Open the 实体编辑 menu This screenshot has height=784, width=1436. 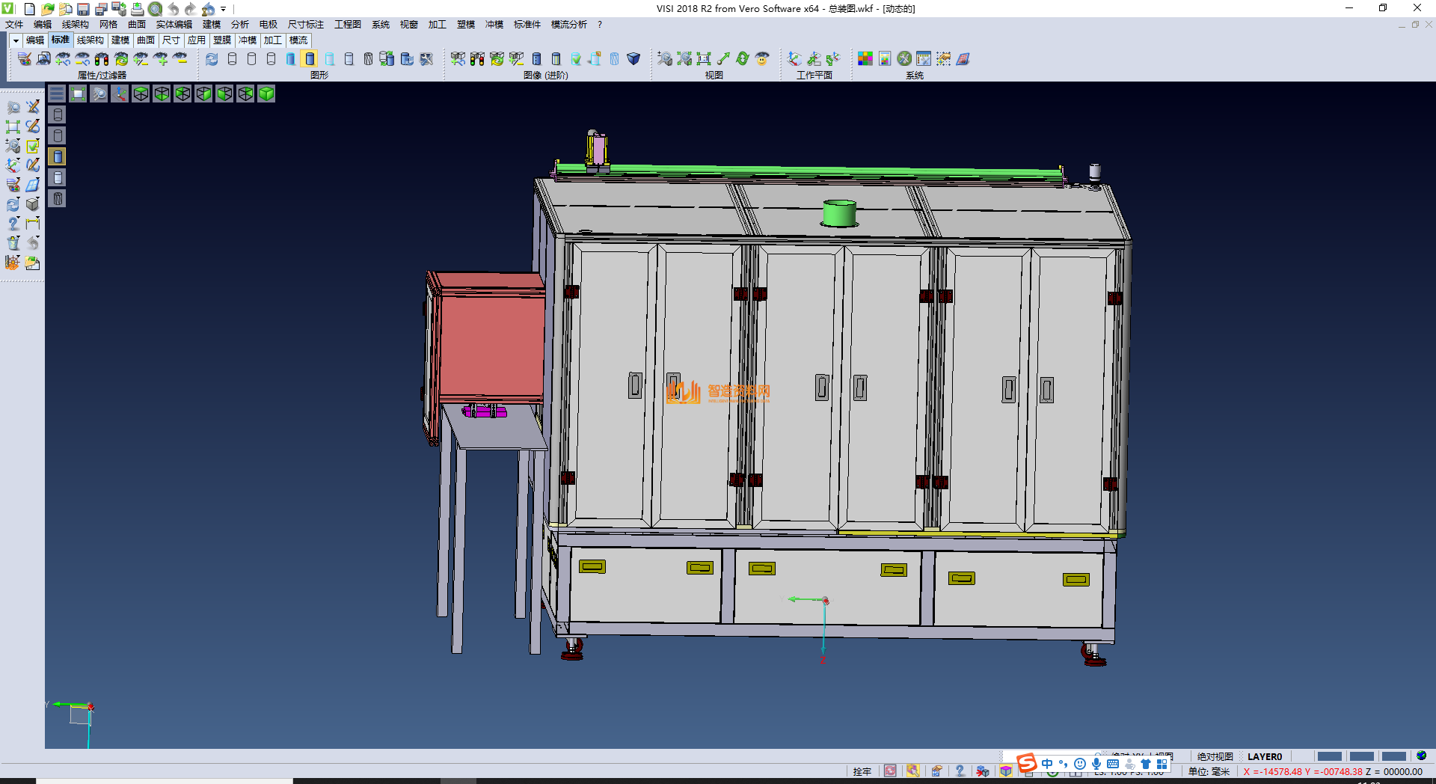point(174,25)
